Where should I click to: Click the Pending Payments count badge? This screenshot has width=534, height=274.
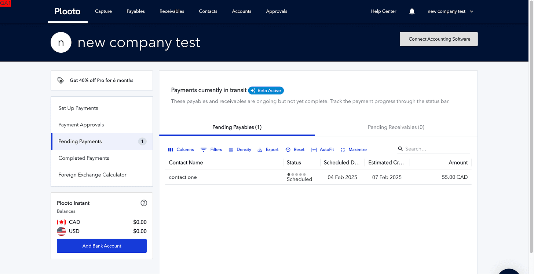click(142, 141)
